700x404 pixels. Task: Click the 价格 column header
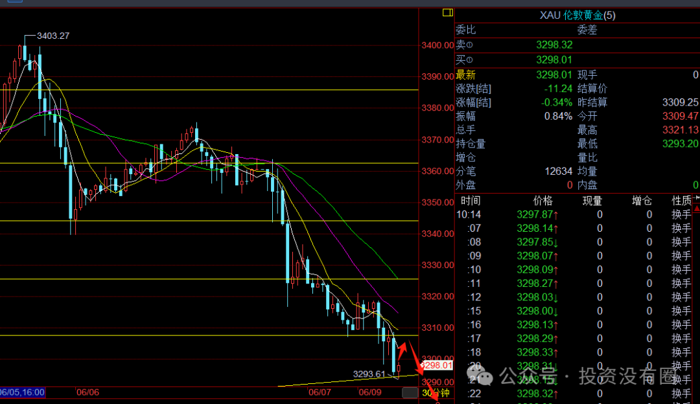(x=543, y=201)
